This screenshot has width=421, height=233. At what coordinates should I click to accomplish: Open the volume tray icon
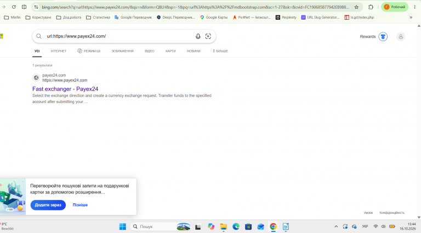383,226
